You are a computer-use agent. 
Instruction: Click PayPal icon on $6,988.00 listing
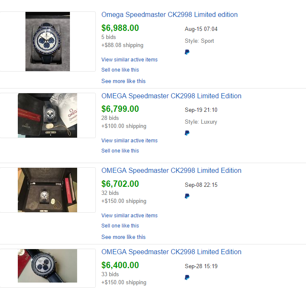[x=187, y=52]
